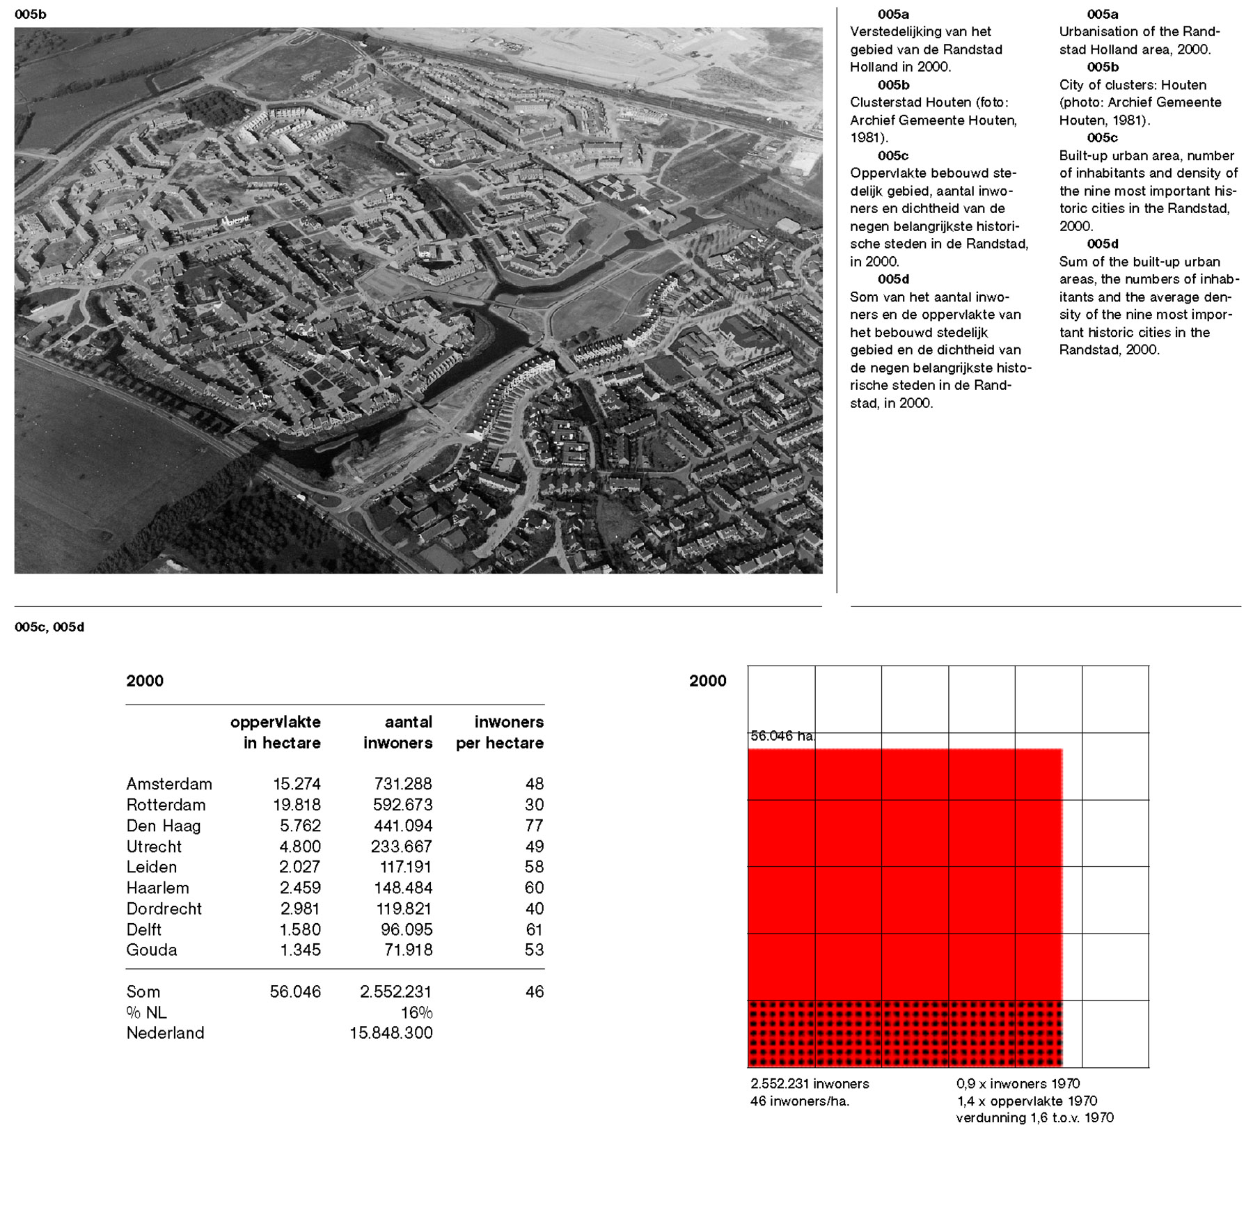Select 'City of clusters: Houten' caption text
This screenshot has height=1219, width=1253.
pos(1133,85)
